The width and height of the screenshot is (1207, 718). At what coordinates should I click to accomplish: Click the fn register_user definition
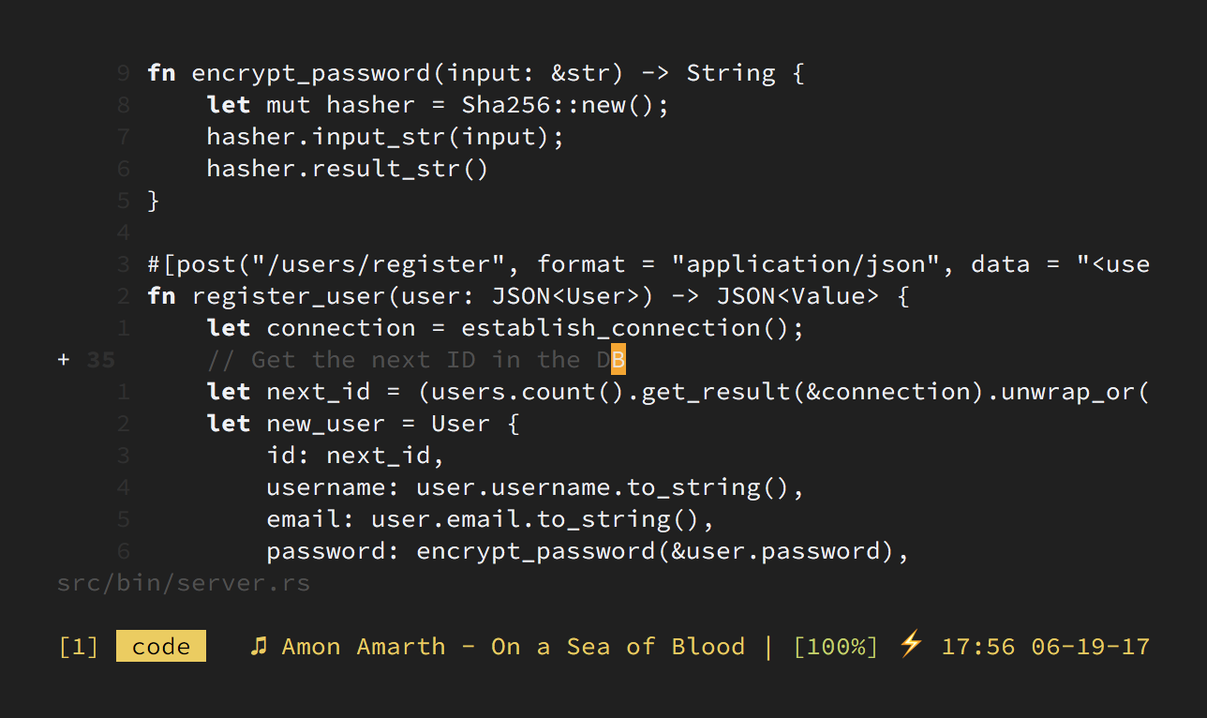tap(529, 296)
